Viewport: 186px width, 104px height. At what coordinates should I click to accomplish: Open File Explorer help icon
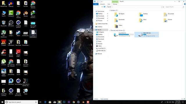tap(185, 4)
